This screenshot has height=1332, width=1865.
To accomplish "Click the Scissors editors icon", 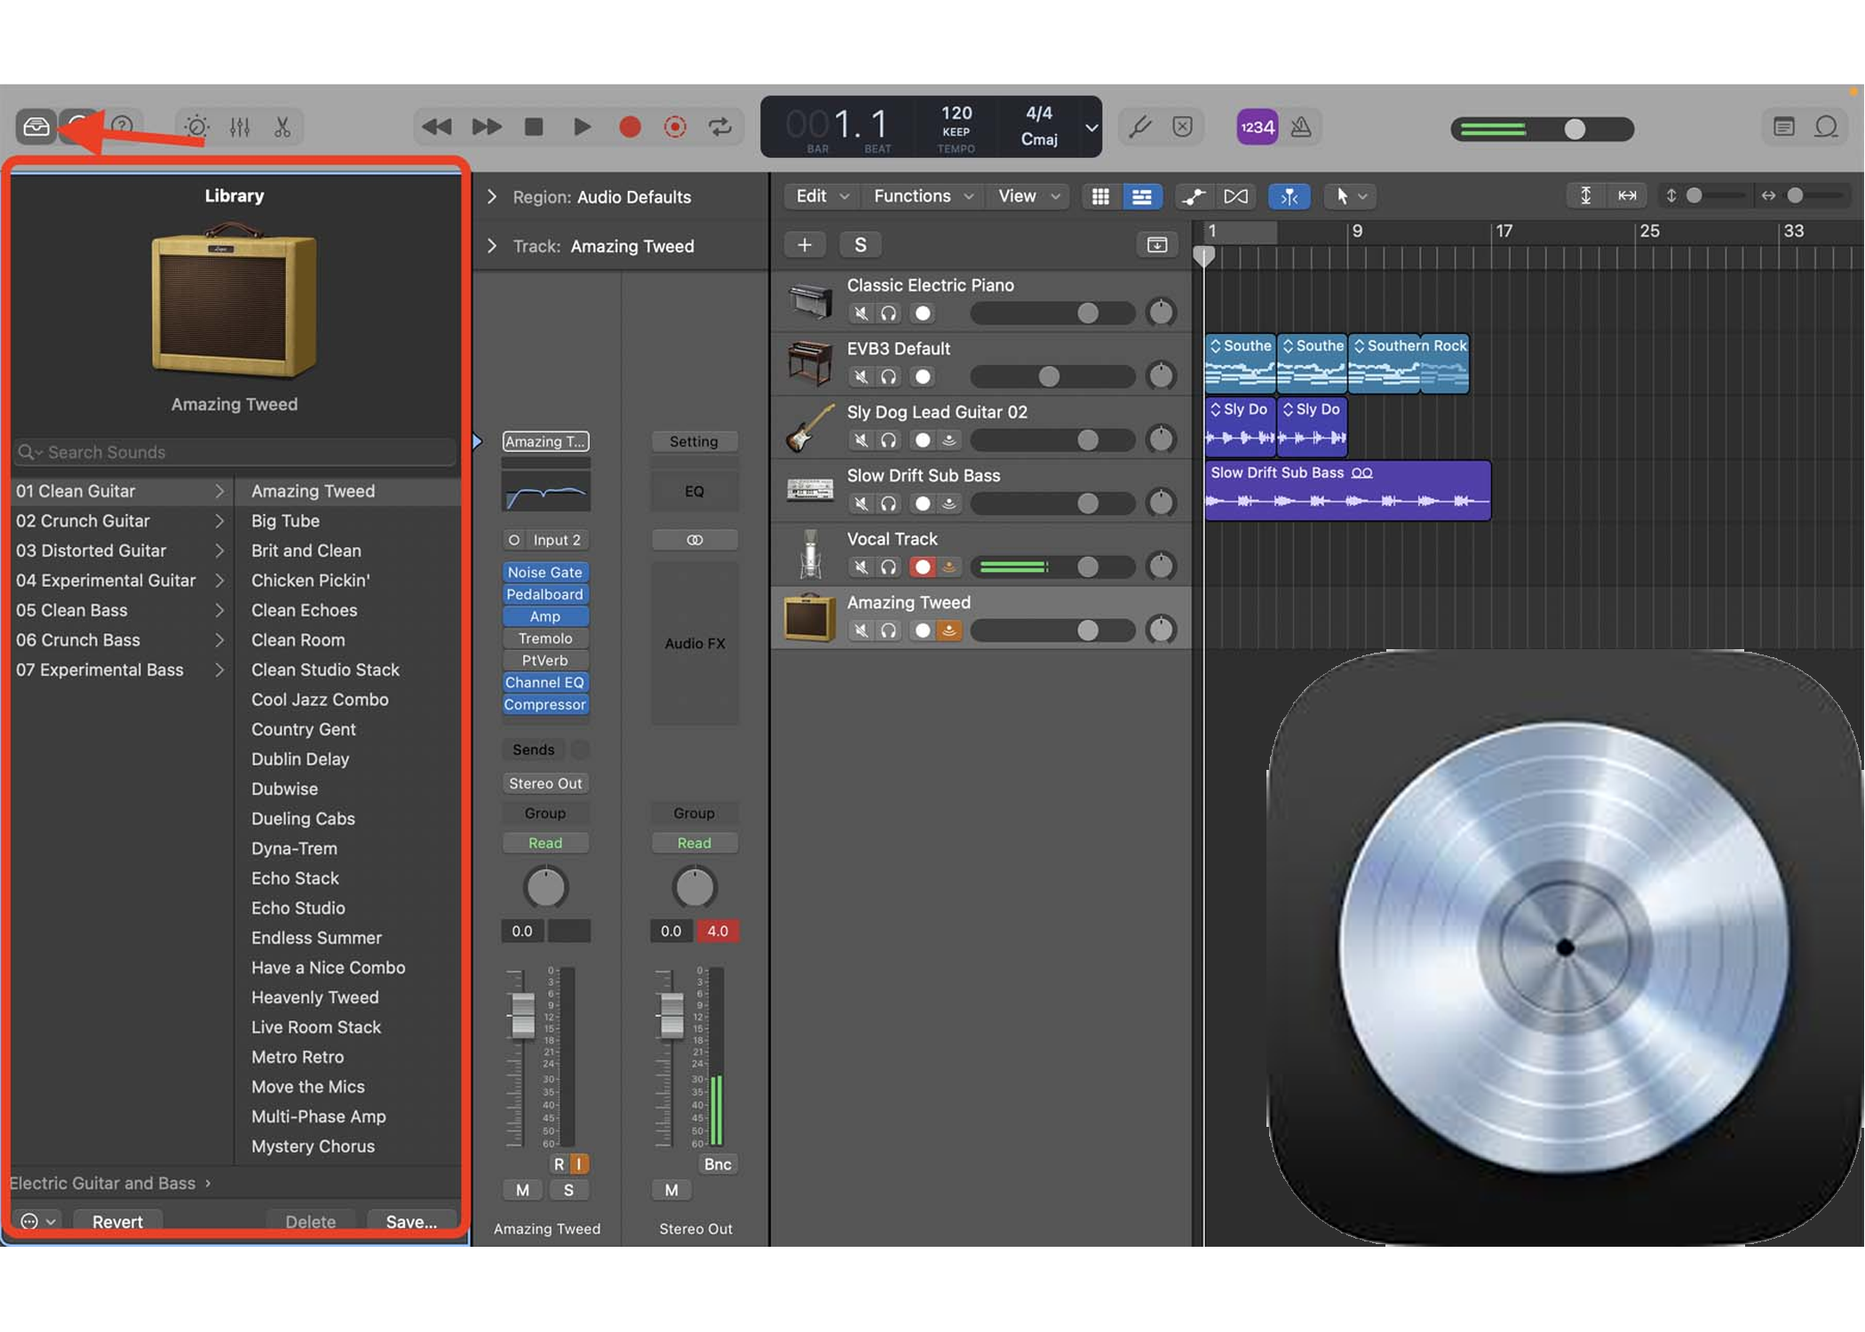I will click(x=282, y=127).
